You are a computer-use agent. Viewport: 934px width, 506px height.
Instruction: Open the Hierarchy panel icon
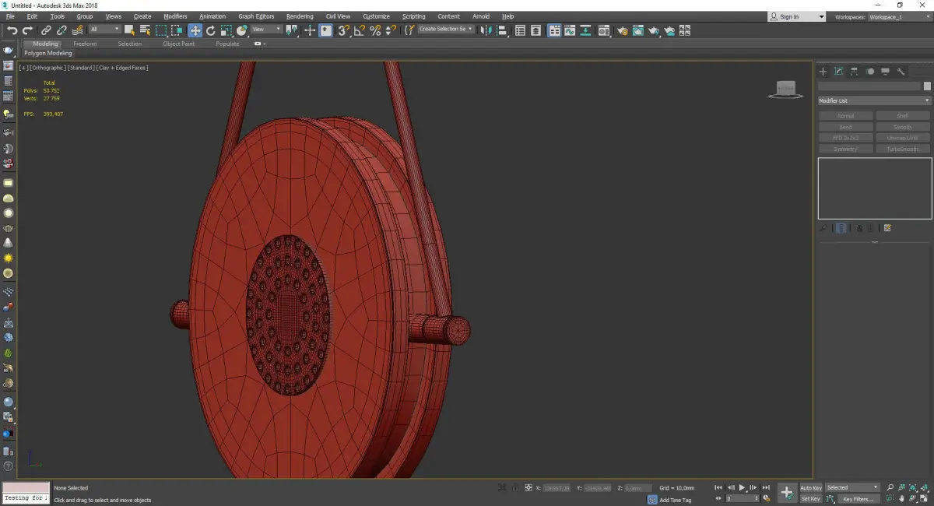point(855,72)
